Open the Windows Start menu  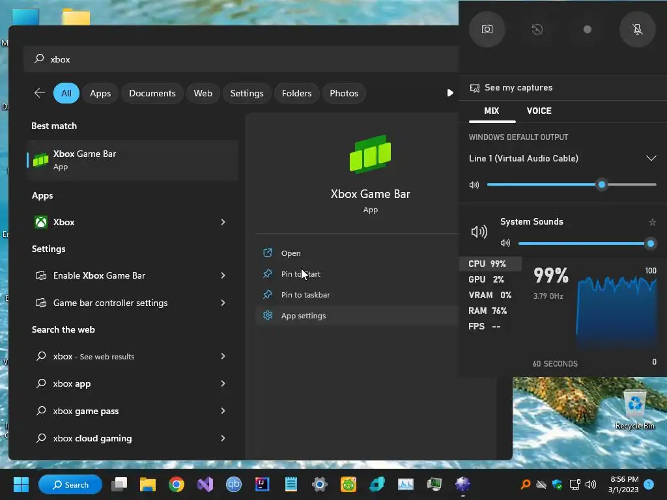click(x=21, y=484)
